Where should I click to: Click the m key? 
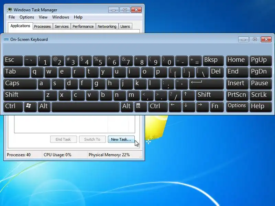[x=133, y=95]
